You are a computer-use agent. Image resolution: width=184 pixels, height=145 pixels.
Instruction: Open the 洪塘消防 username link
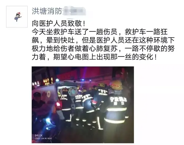click(x=47, y=11)
